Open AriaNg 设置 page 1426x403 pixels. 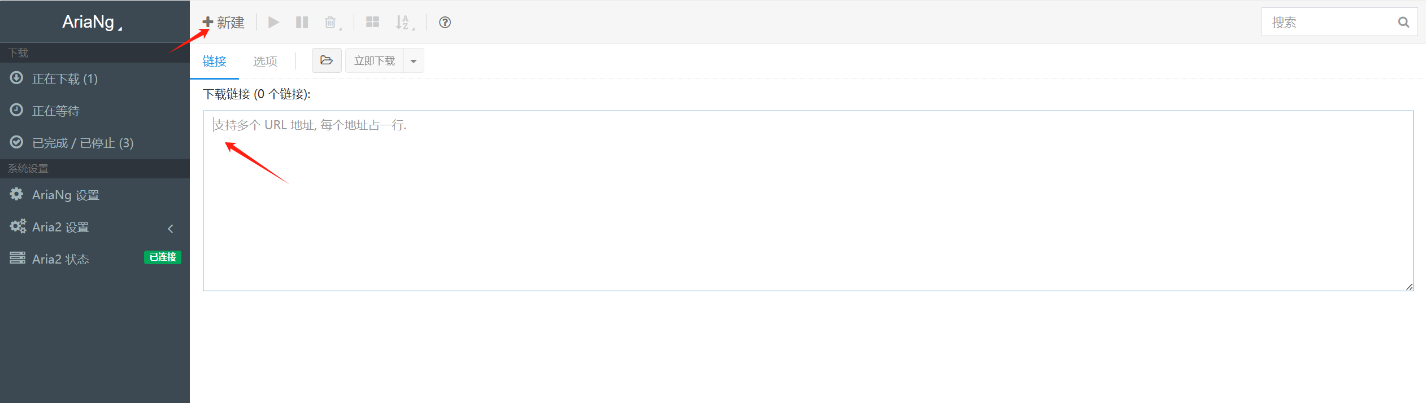[66, 195]
